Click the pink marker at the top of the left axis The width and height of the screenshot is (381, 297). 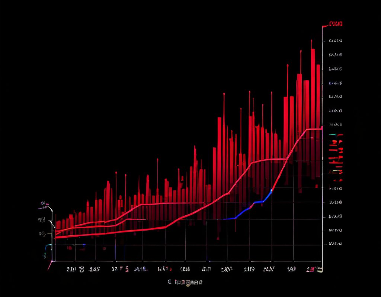click(44, 203)
